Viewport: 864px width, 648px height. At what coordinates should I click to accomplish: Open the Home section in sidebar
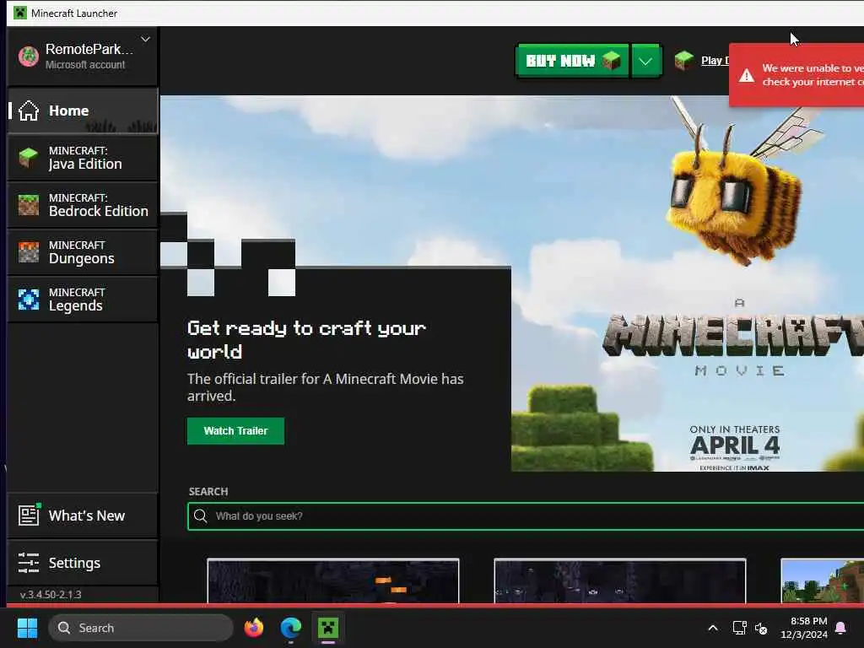(83, 111)
